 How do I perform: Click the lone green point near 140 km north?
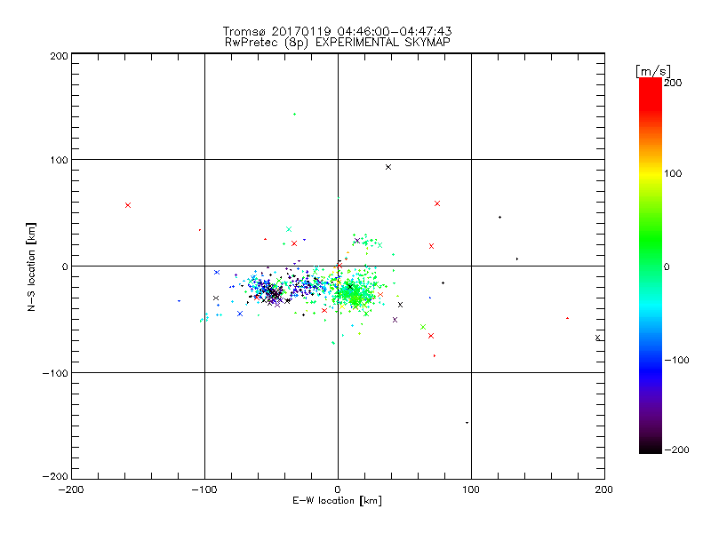tap(295, 115)
